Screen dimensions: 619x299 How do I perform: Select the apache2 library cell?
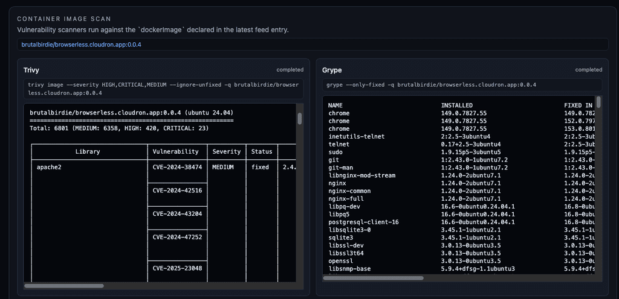49,167
